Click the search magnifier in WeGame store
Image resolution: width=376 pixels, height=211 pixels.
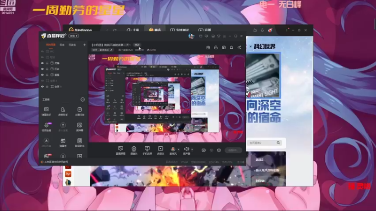click(278, 143)
